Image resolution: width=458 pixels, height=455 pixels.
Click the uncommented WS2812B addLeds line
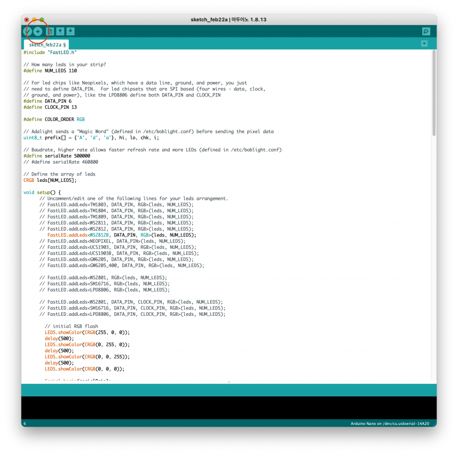[122, 235]
